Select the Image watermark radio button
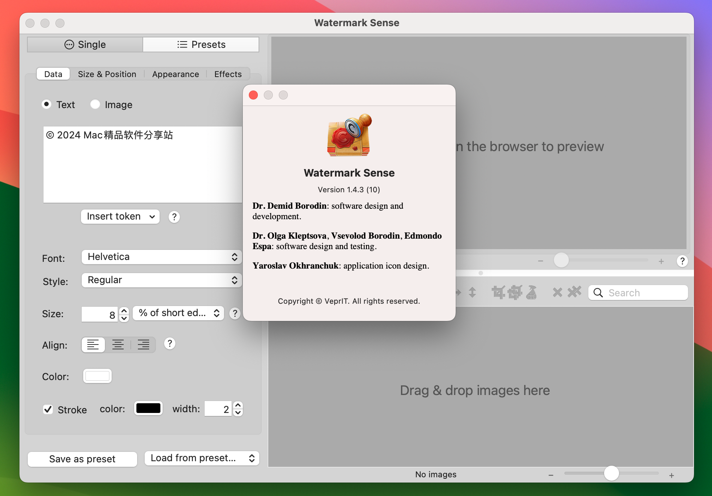This screenshot has height=496, width=712. coord(95,104)
